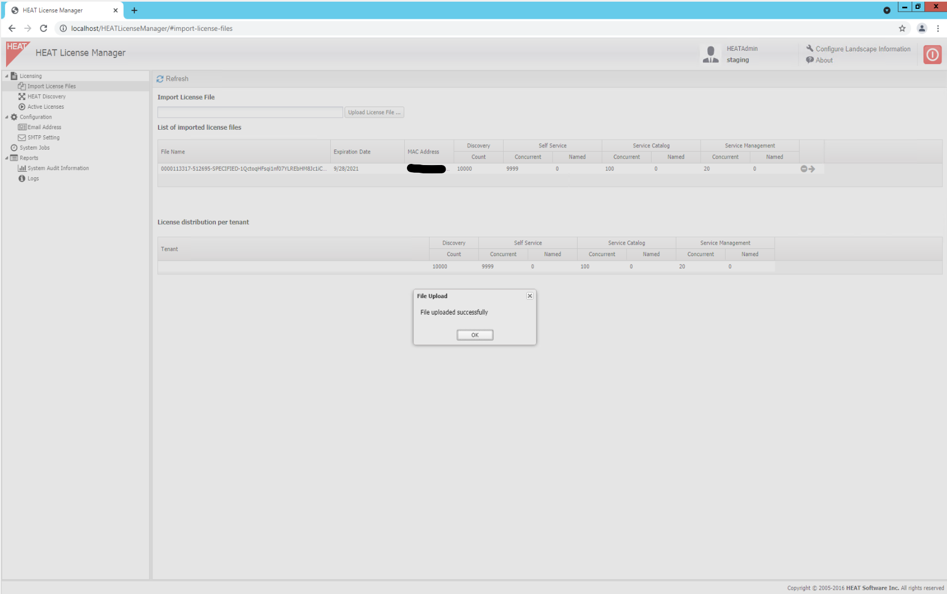Select Import License Files in the sidebar
The width and height of the screenshot is (947, 594).
52,86
